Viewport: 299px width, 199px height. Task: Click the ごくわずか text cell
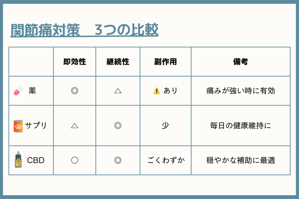[166, 160]
